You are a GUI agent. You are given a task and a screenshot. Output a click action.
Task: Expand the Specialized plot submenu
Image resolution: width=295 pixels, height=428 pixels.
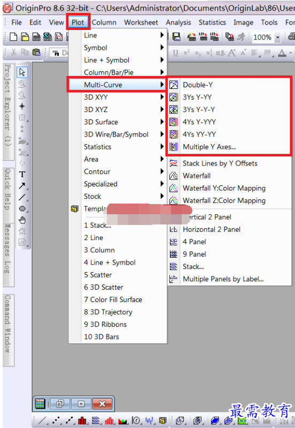(118, 184)
